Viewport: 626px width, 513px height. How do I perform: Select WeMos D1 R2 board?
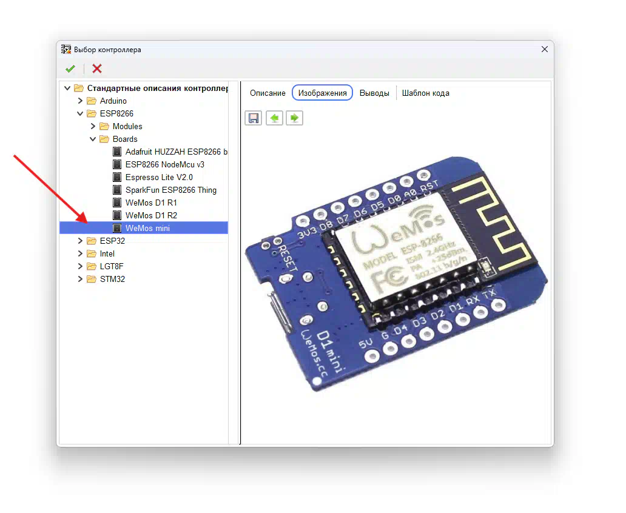coord(151,215)
